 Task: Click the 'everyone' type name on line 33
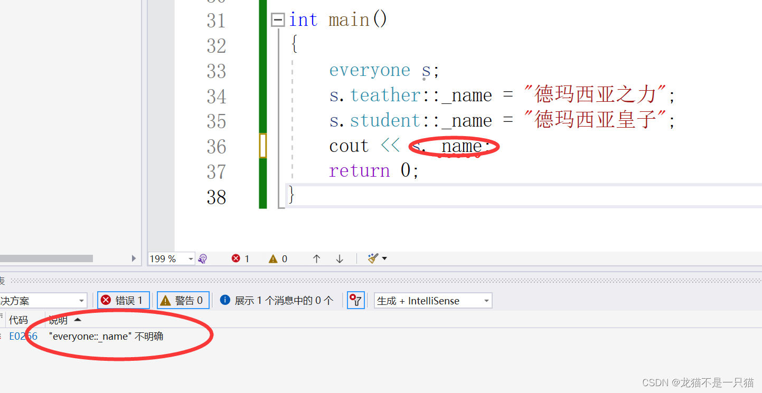pos(370,70)
